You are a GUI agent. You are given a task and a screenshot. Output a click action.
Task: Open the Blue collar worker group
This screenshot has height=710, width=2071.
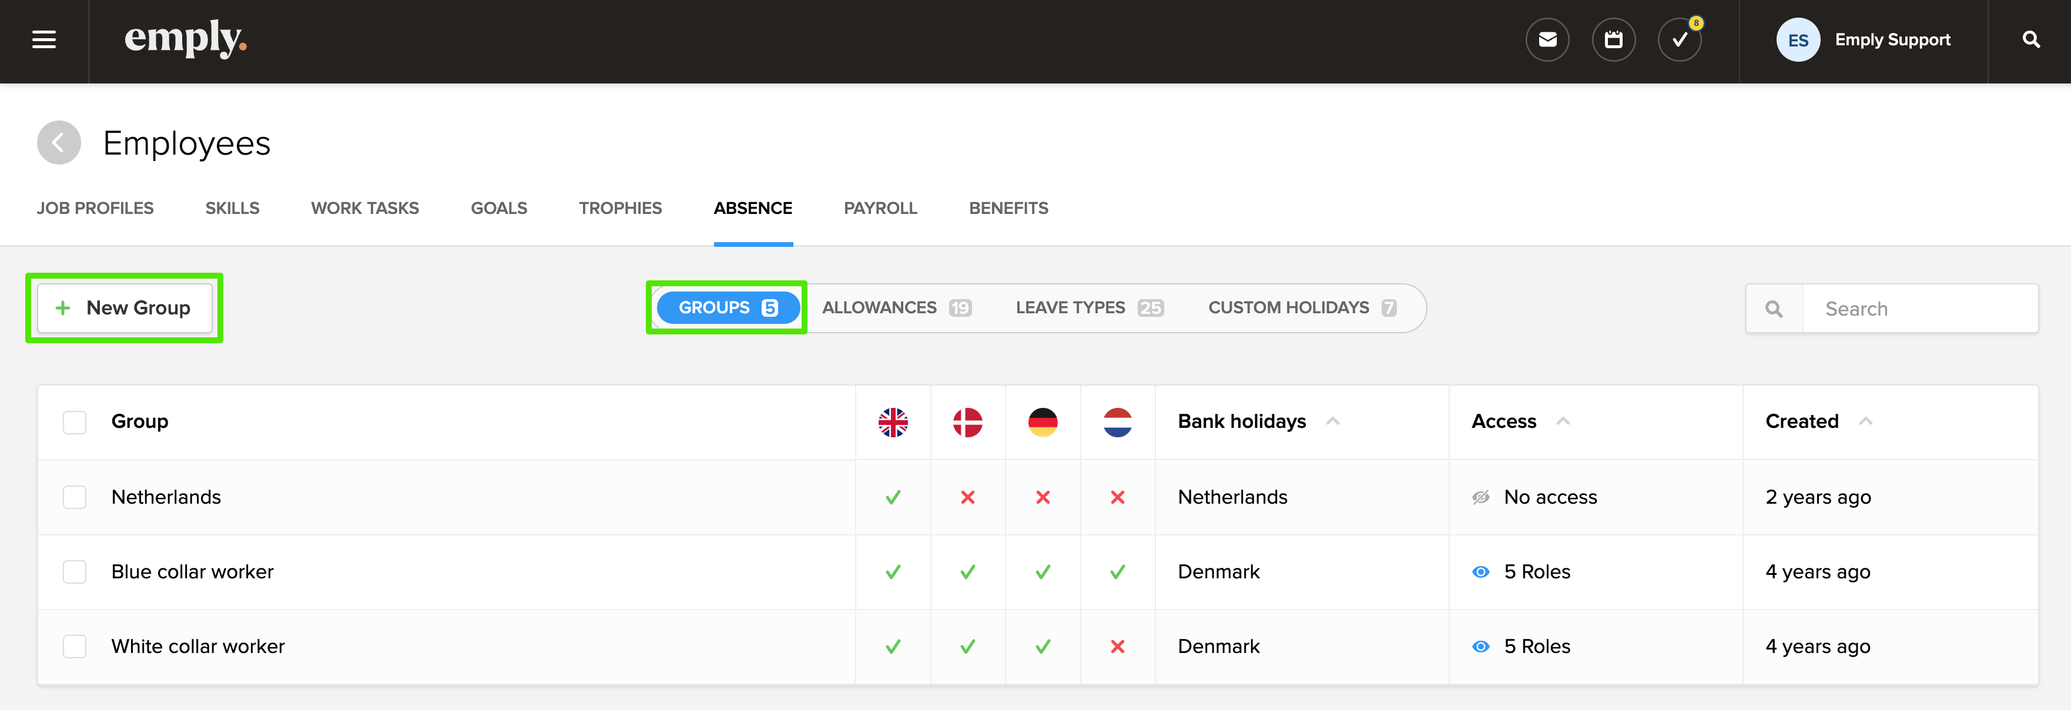[x=192, y=572]
